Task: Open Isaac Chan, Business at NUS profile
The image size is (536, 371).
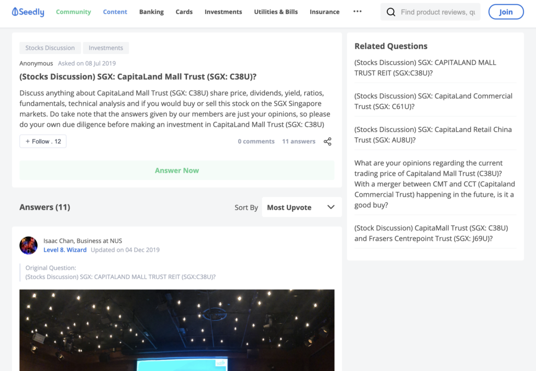Action: point(83,241)
